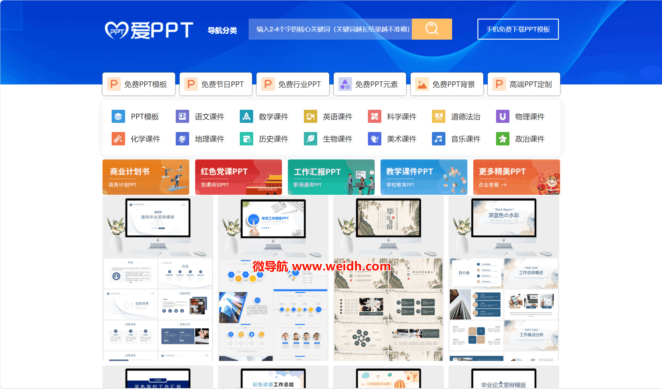Click the P icon beside 免费PPT模板
The image size is (662, 389).
[x=114, y=84]
